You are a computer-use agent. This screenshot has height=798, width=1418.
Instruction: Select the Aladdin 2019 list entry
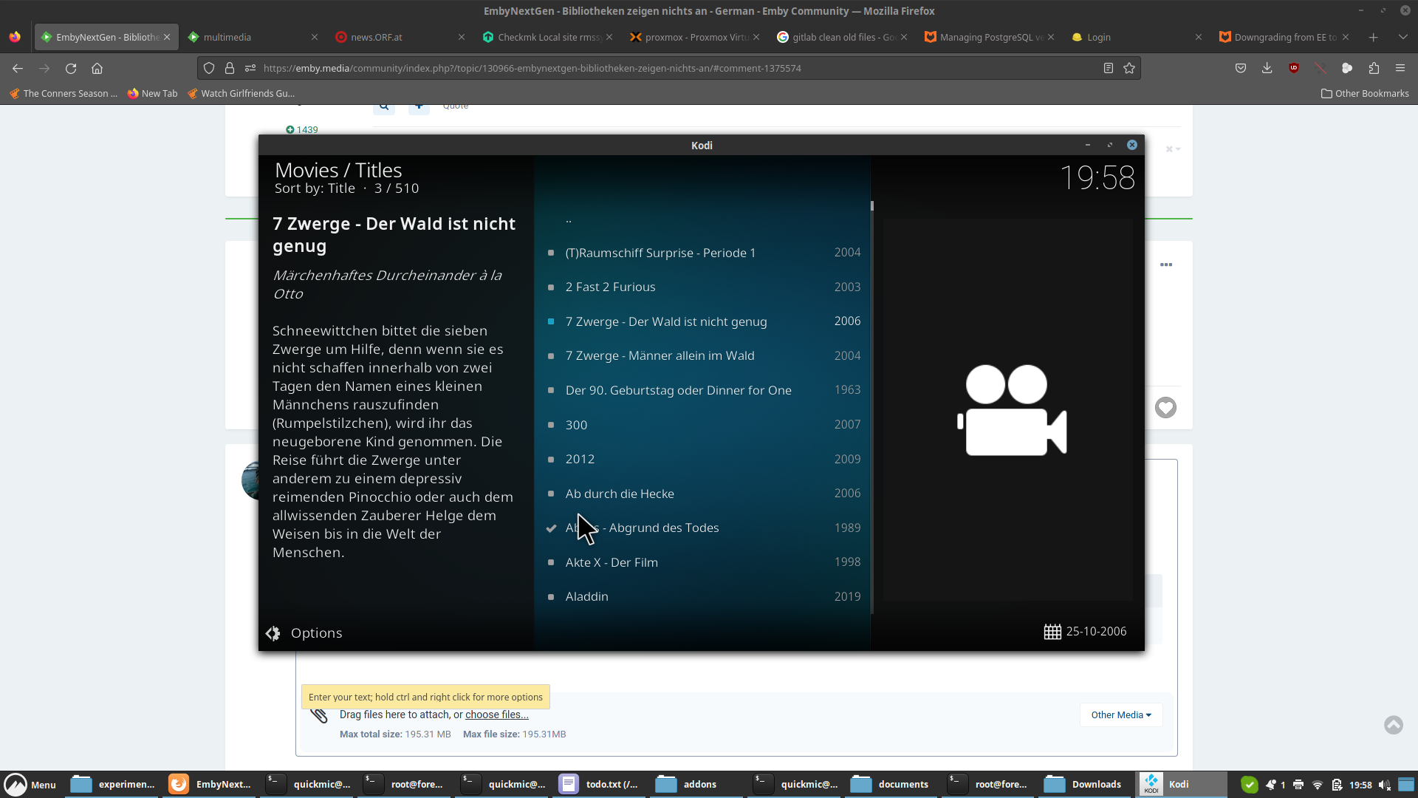[x=586, y=597]
